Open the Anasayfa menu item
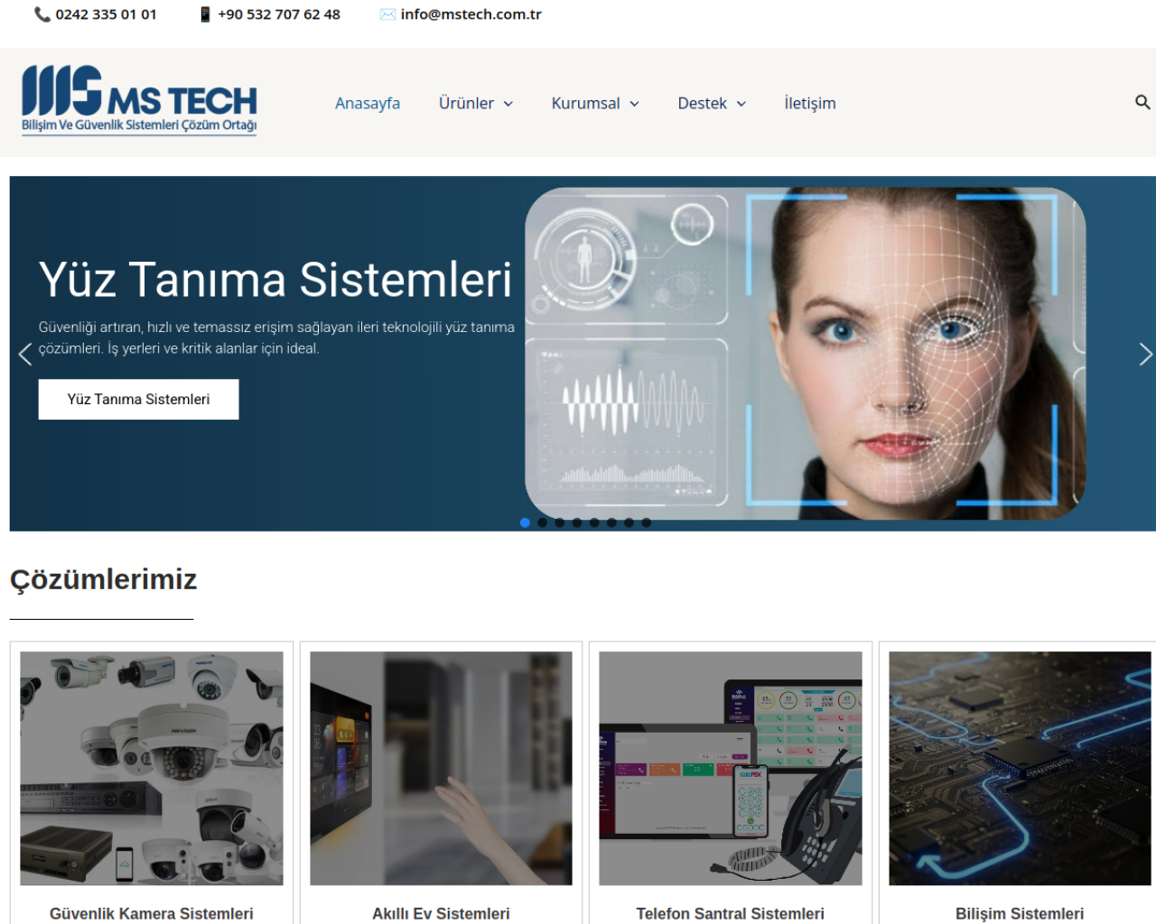The width and height of the screenshot is (1156, 924). (368, 103)
